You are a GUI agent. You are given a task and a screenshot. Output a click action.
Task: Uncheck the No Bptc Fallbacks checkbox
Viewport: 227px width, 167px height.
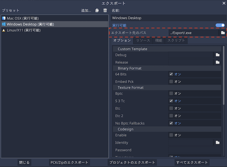[171, 123]
